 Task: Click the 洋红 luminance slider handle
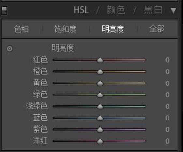tap(100, 141)
